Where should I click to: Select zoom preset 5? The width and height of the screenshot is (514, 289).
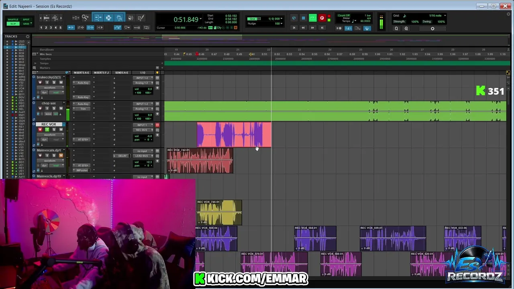(60, 28)
